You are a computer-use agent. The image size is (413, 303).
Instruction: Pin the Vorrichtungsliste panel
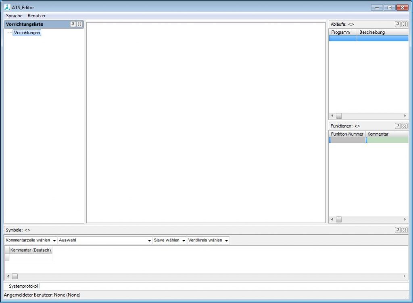point(73,24)
